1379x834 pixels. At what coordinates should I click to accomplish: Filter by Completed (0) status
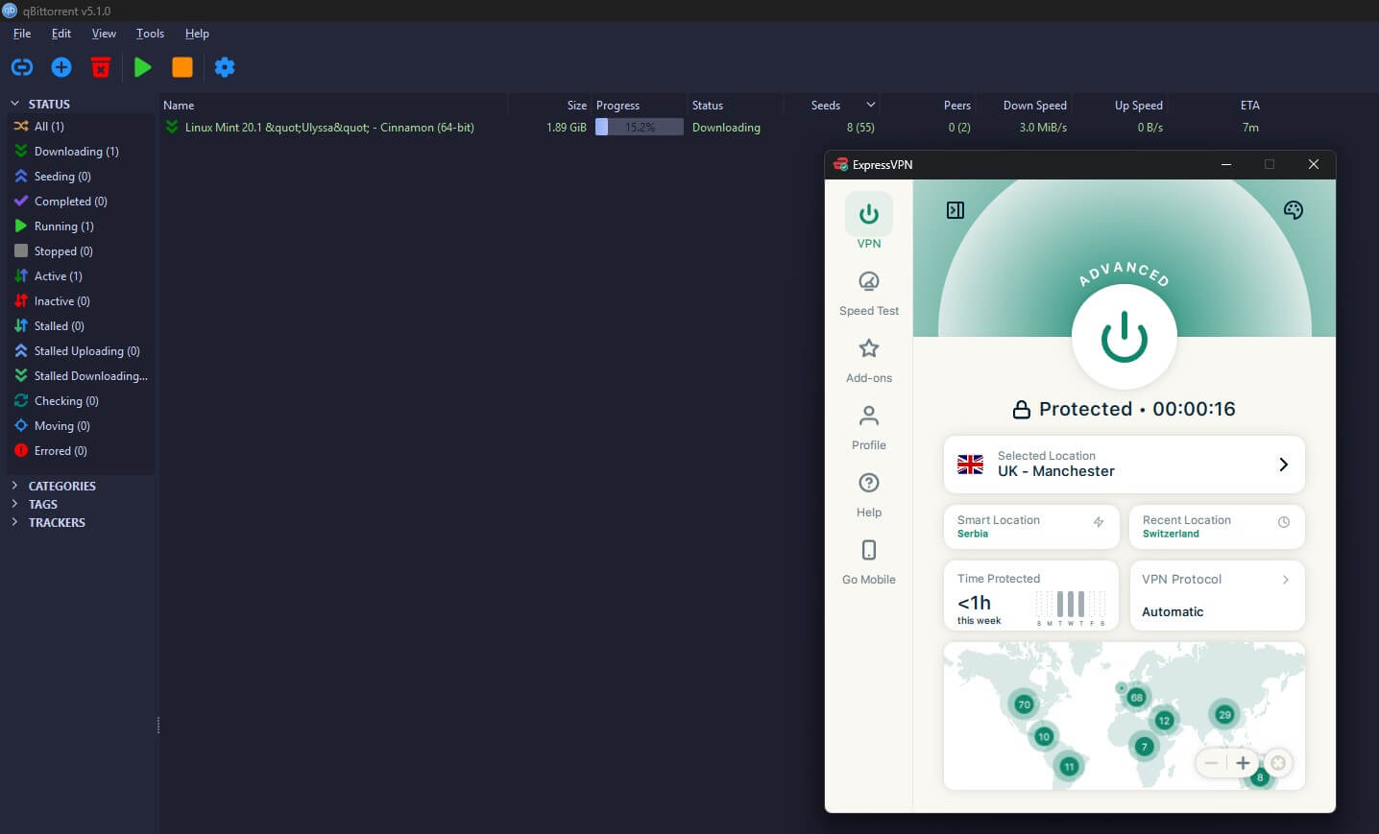tap(79, 202)
